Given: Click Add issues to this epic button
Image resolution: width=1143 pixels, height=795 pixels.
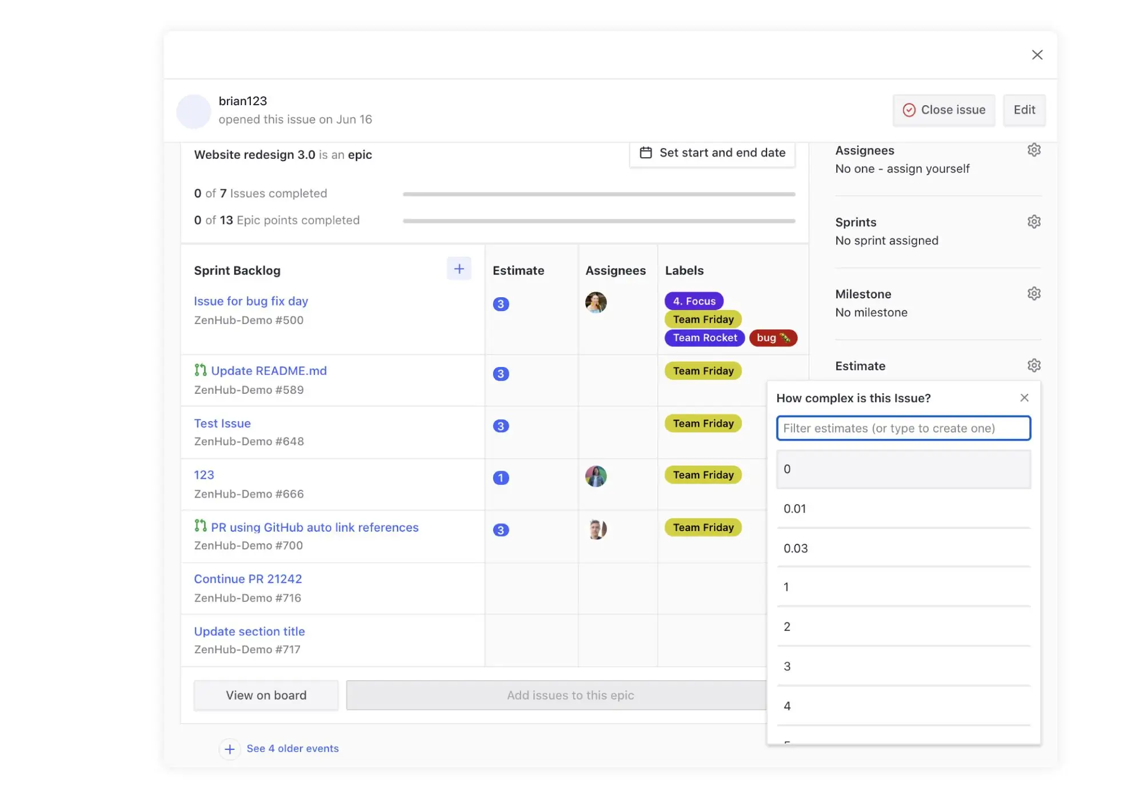Looking at the screenshot, I should coord(556,695).
